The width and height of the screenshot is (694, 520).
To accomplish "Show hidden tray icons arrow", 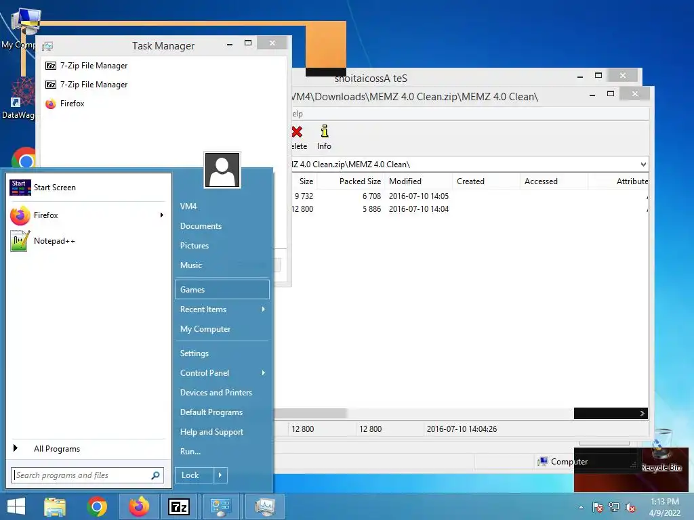I will pos(581,508).
